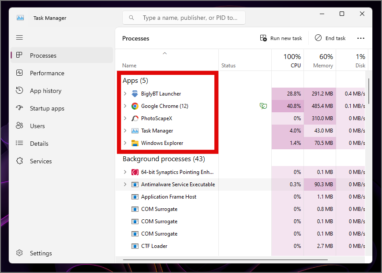Open the Details page
382x273 pixels.
(x=62, y=143)
